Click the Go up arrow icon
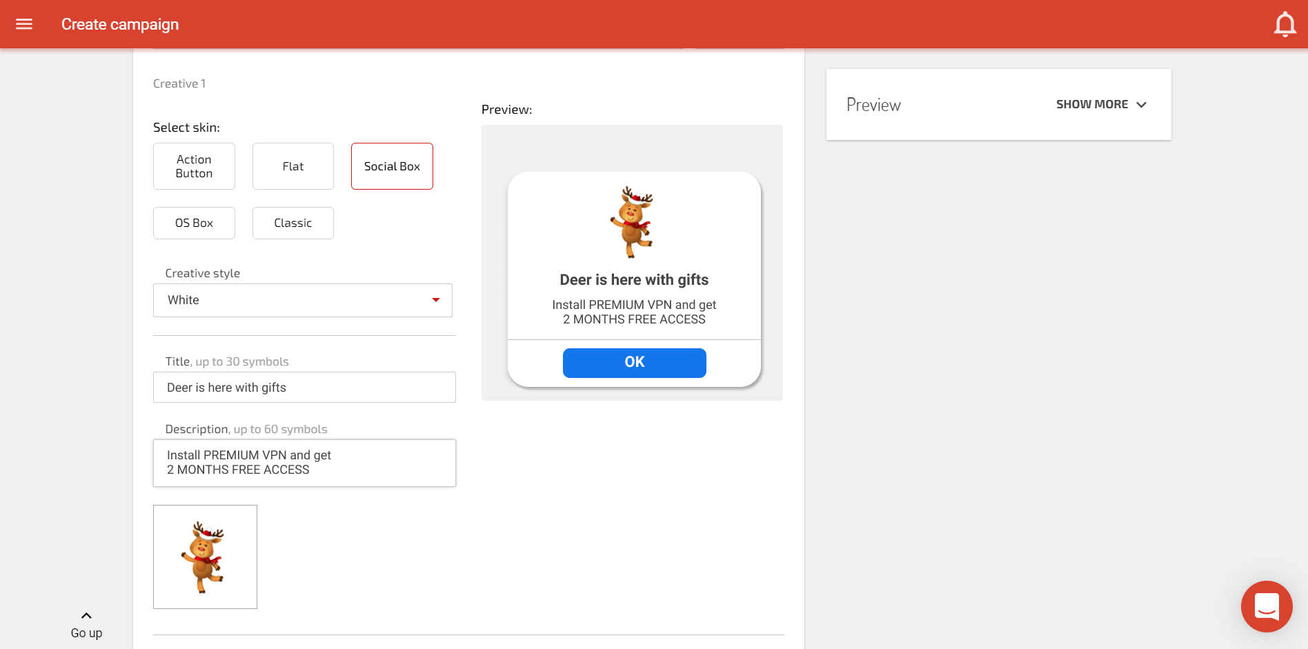 coord(86,615)
